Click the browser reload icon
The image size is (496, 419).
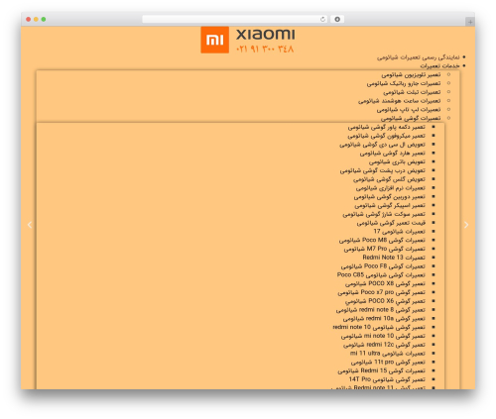click(x=322, y=20)
